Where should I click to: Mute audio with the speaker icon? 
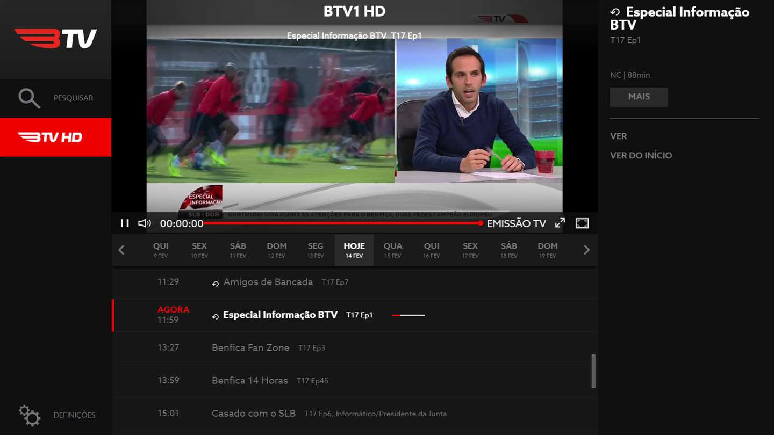pos(145,223)
